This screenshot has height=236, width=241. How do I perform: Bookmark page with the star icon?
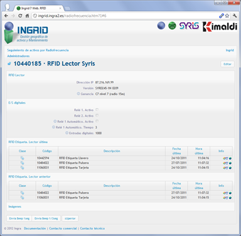[x=227, y=16]
